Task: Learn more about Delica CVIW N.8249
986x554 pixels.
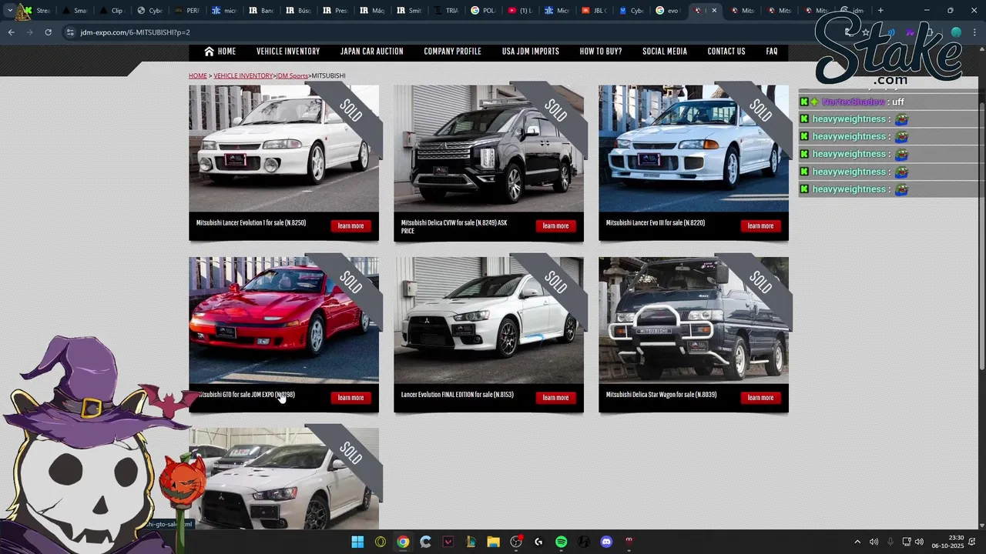Action: [555, 226]
